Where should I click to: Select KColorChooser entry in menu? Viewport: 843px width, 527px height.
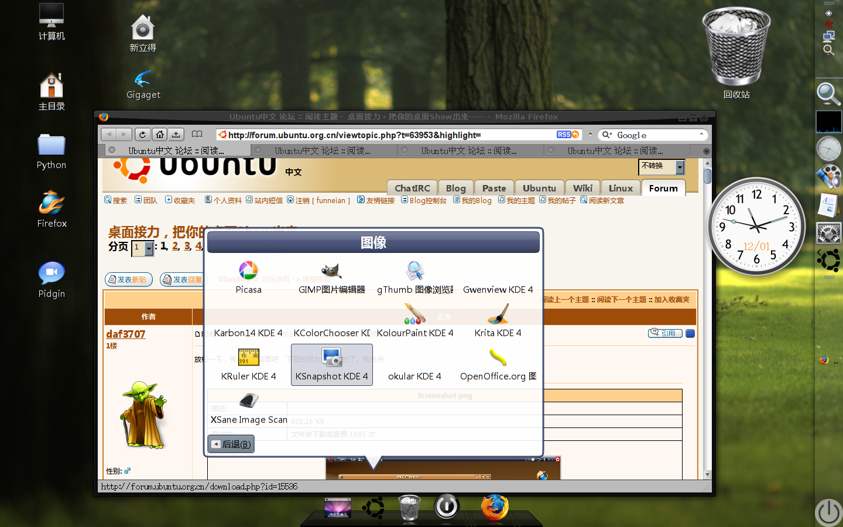click(332, 333)
